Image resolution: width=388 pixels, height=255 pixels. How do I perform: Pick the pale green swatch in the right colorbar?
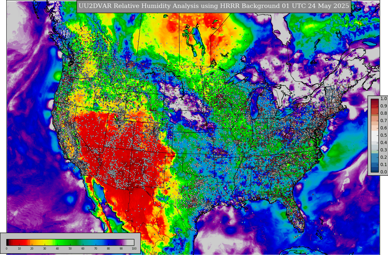[x=375, y=151]
